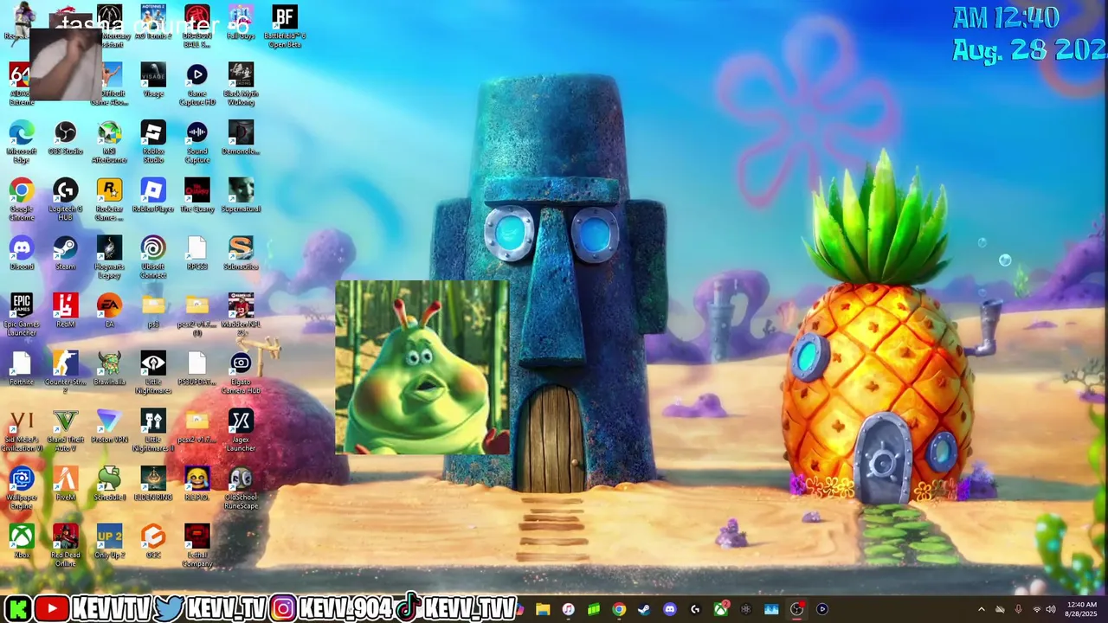Open the Proton VPN desktop shortcut
Viewport: 1108px width, 623px height.
109,427
